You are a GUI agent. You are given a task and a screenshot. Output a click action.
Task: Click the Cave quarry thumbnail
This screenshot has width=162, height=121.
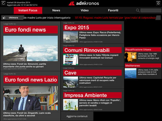pos(71,82)
